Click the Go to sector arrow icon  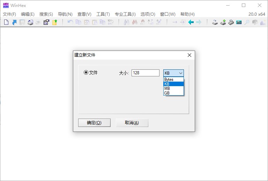pyautogui.click(x=183, y=22)
